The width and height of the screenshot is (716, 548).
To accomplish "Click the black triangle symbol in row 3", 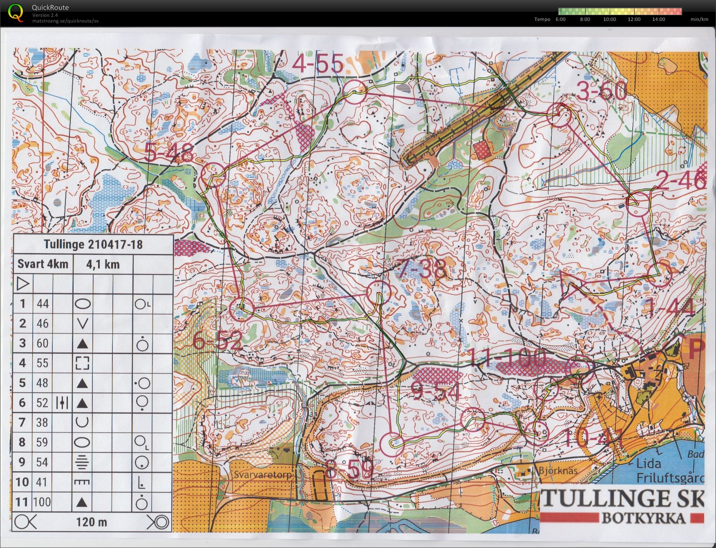I will [83, 344].
